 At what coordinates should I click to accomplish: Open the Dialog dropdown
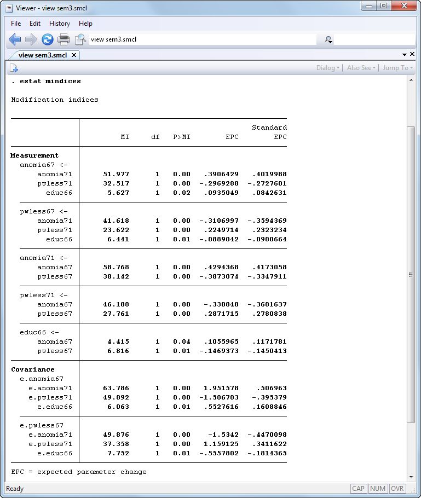coord(328,68)
